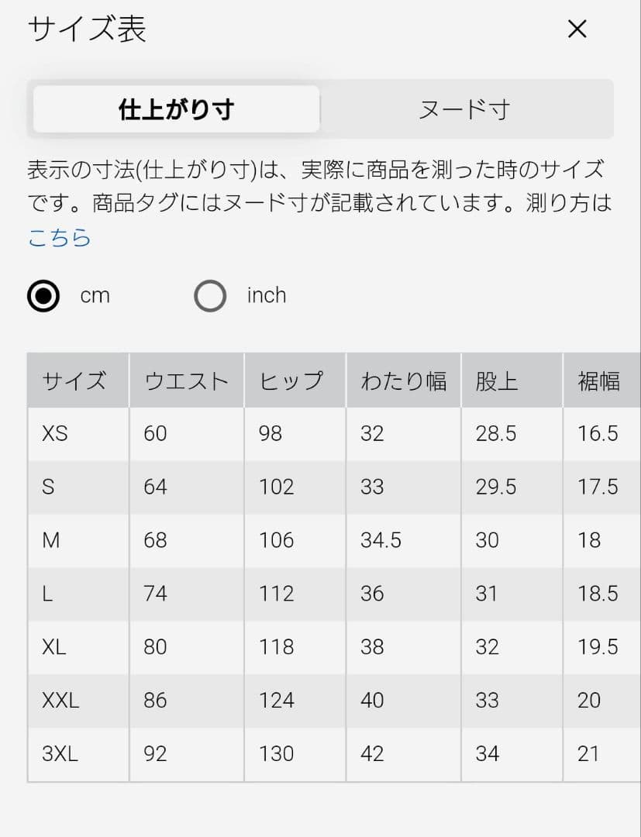Viewport: 641px width, 837px height.
Task: Click the わたり幅 column header
Action: point(404,381)
